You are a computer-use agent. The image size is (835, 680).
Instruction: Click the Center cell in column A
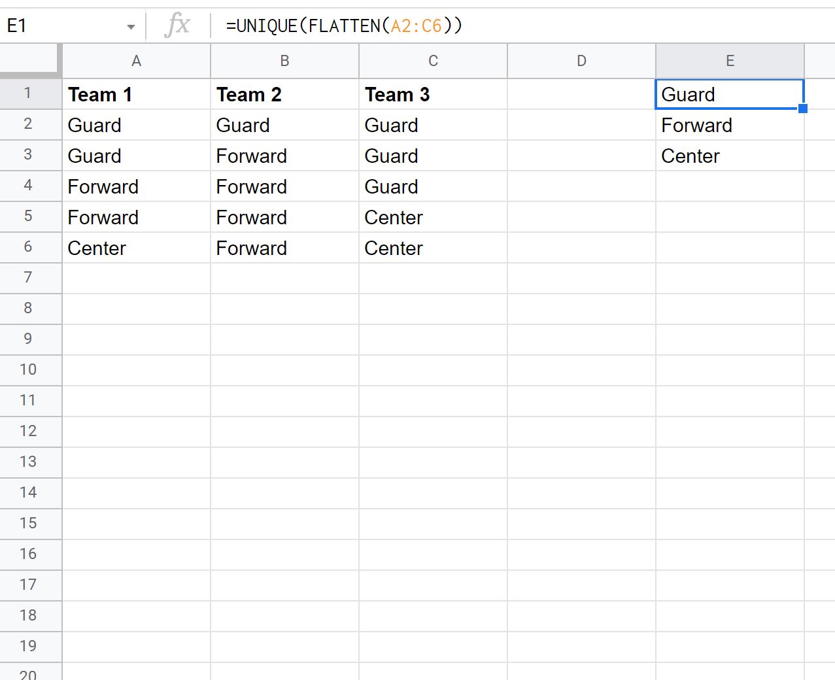tap(136, 248)
